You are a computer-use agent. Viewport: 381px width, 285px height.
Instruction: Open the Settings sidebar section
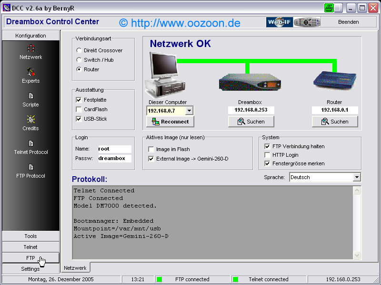click(30, 269)
